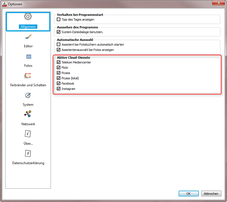227x202 pixels.
Task: Select the Allgemein gear icon
Action: (x=28, y=16)
